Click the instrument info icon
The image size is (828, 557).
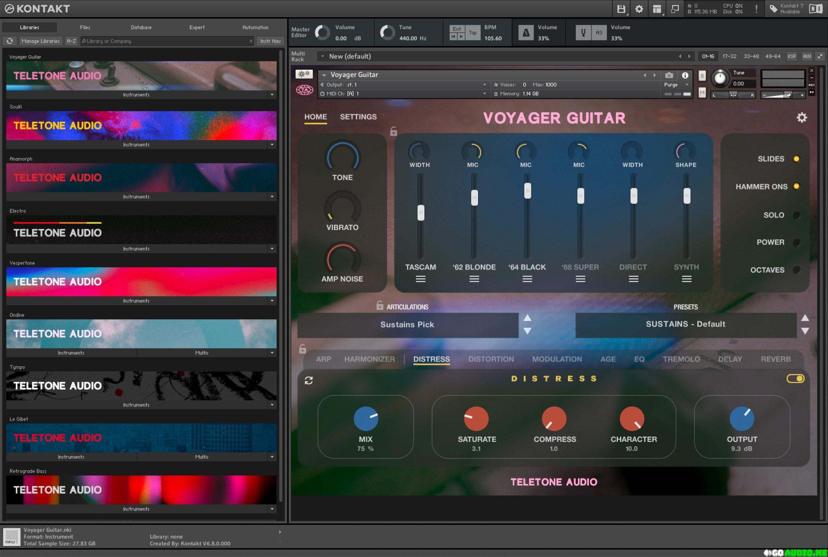pos(685,75)
